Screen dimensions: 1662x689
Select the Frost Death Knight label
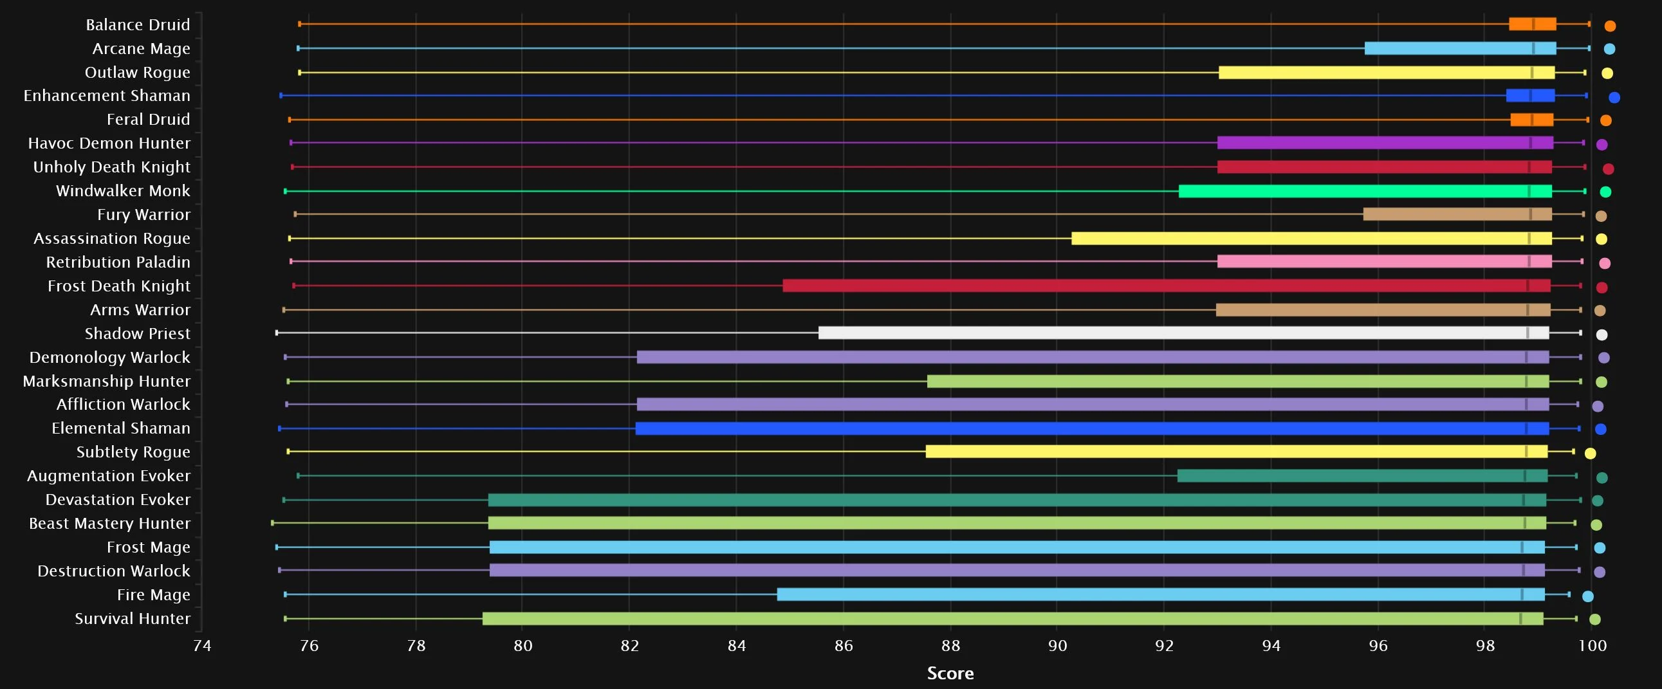120,286
